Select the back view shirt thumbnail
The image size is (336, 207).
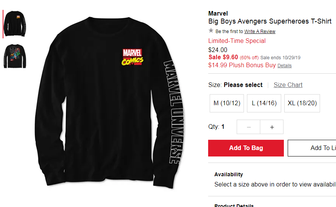pos(15,56)
